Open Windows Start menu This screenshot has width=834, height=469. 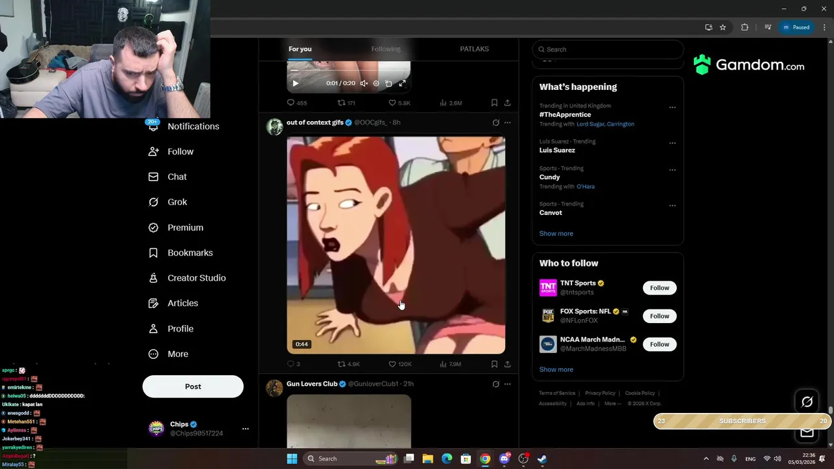(292, 459)
